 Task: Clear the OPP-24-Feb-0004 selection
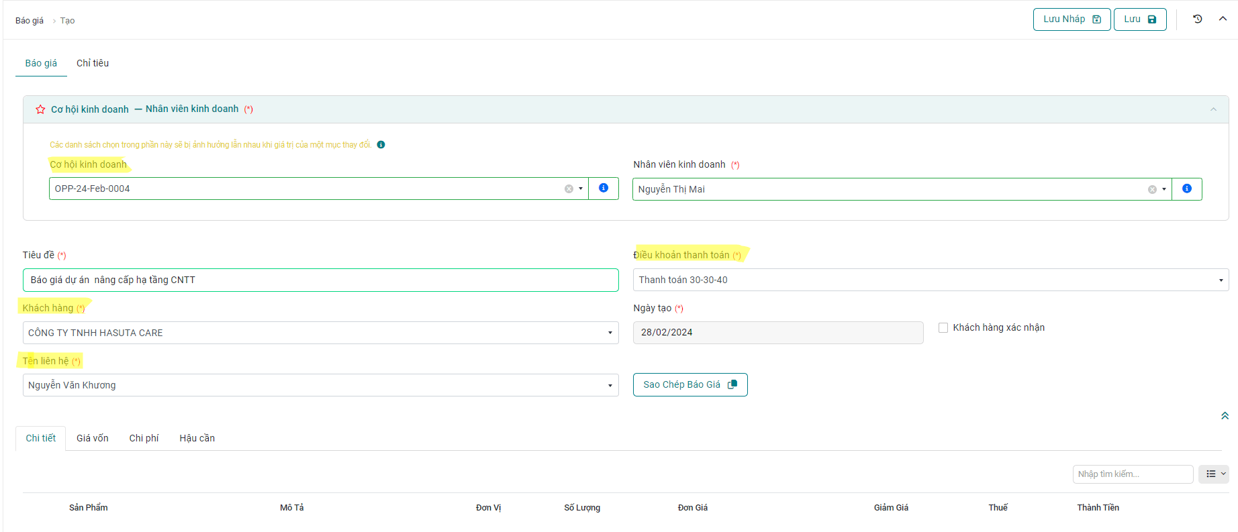pos(569,189)
